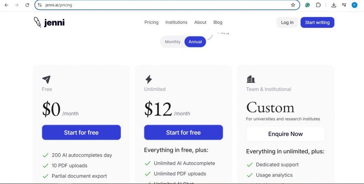Click the lightning bolt icon on Unlimited plan
364x184 pixels.
pyautogui.click(x=148, y=79)
